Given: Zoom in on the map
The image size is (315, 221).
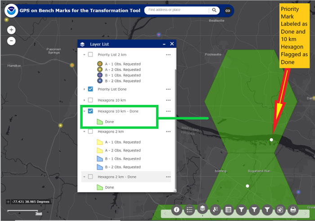Looking at the screenshot, I should click(x=11, y=30).
